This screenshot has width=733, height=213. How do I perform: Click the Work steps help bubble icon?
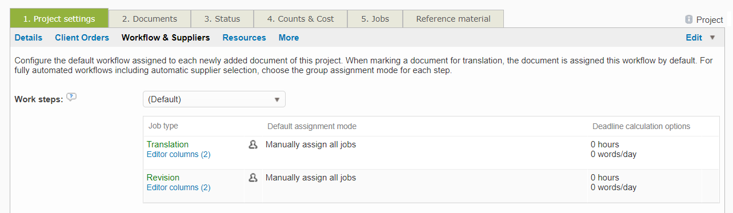(x=71, y=97)
